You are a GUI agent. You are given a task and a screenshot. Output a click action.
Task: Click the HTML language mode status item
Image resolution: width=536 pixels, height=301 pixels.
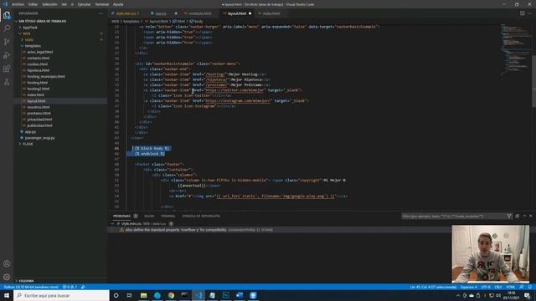(510, 287)
